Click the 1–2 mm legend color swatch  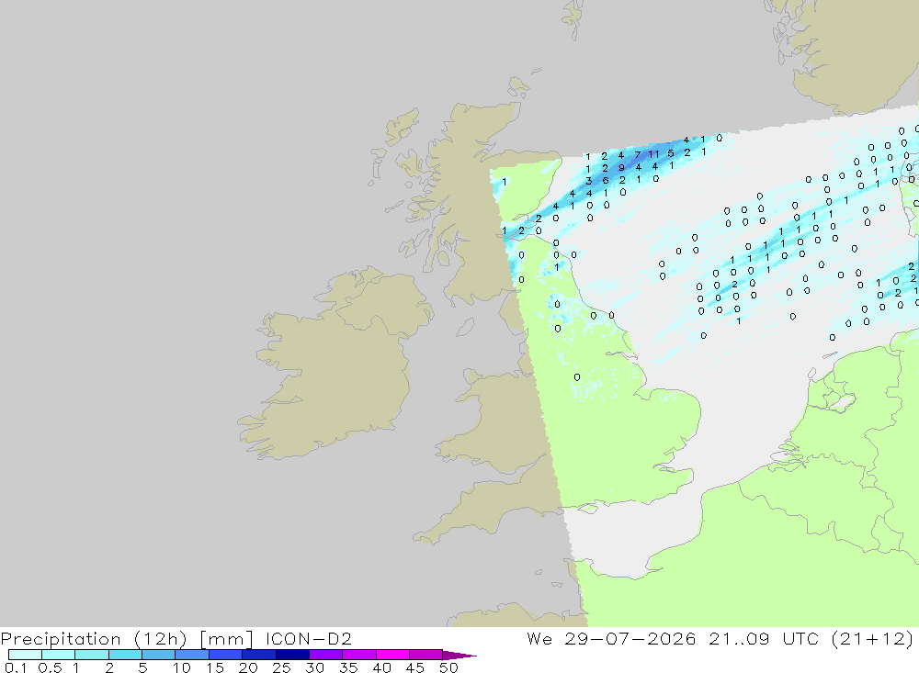pyautogui.click(x=92, y=655)
